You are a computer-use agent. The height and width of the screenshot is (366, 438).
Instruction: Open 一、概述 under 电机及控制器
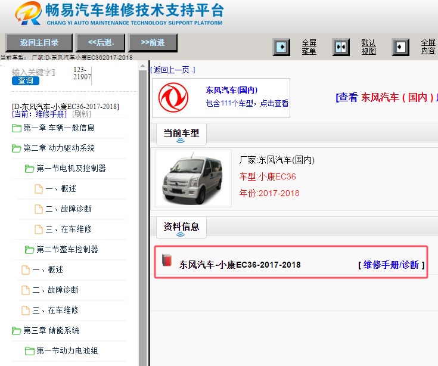61,188
